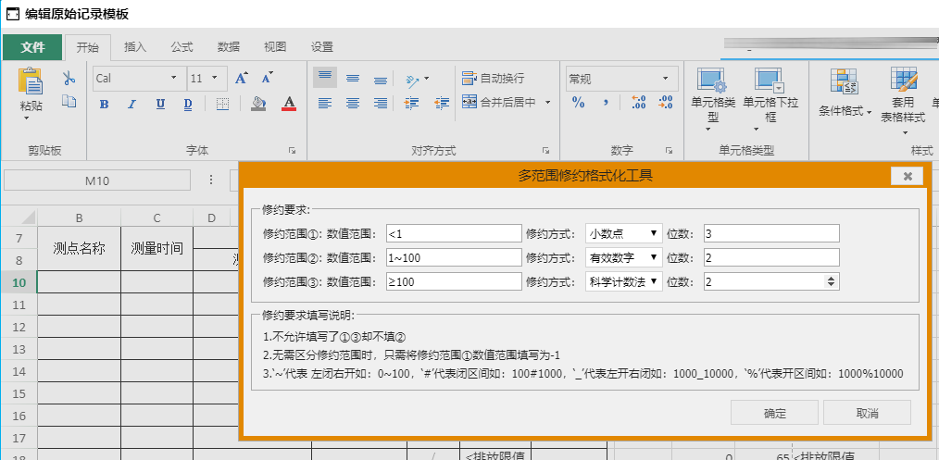Apply middle vertical alignment
The width and height of the screenshot is (939, 460).
point(353,79)
